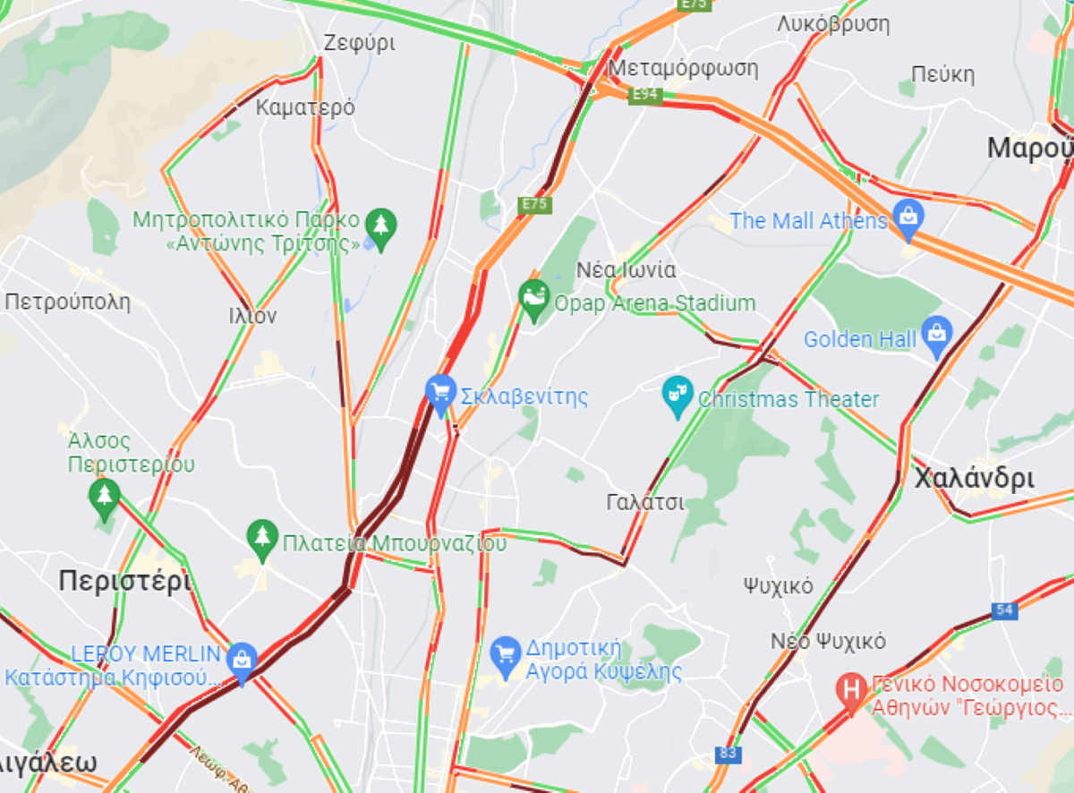Image resolution: width=1074 pixels, height=793 pixels.
Task: Select the Νέα Ιωνία place label
Action: point(626,269)
